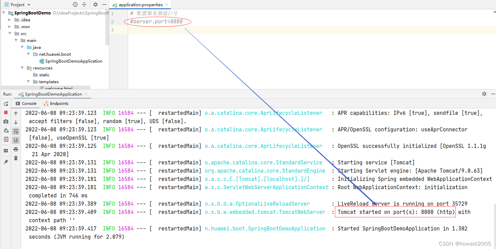This screenshot has width=496, height=249.
Task: Click the Chinese comment on editor line 1
Action: (154, 13)
